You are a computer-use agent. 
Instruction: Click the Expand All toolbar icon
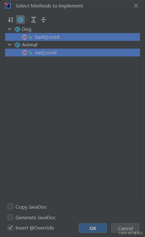[34, 20]
